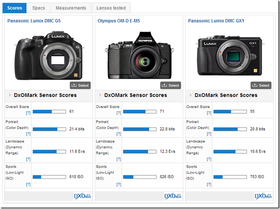
Task: Click the 618 ISO low-light bar
Action: 50,177
